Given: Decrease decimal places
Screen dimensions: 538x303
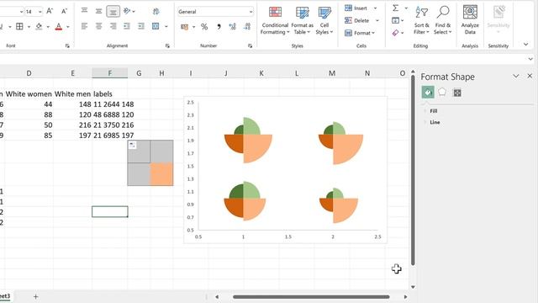Looking at the screenshot, I should [246, 27].
